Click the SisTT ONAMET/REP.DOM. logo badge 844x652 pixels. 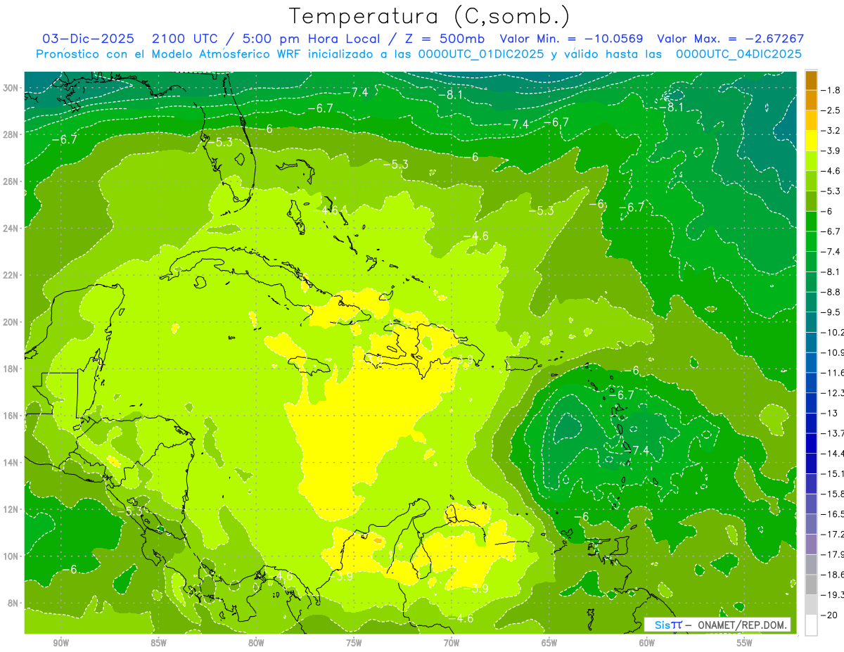click(x=718, y=625)
